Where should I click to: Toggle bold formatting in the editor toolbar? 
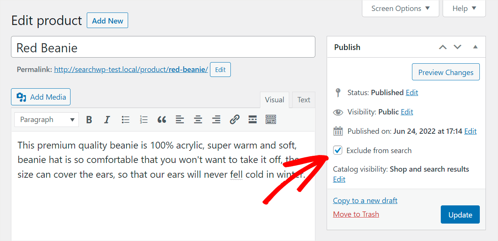click(x=89, y=120)
